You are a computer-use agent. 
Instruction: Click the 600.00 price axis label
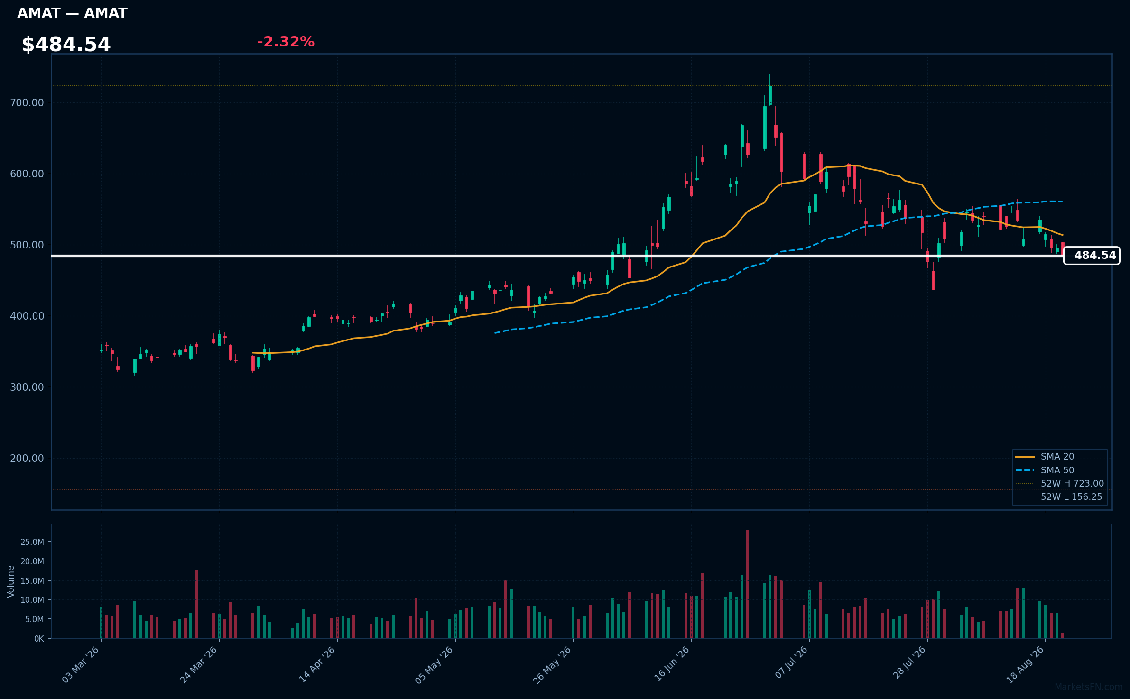point(27,174)
